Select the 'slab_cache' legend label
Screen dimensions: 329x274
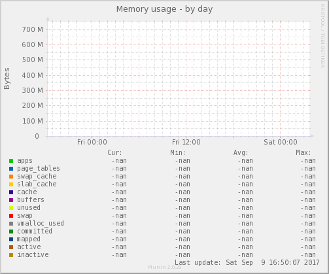(x=37, y=184)
